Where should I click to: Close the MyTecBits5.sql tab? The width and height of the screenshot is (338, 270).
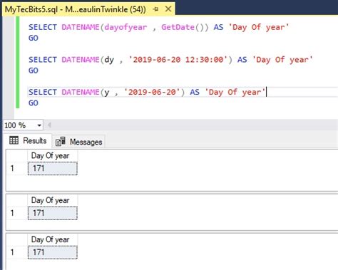click(x=168, y=9)
